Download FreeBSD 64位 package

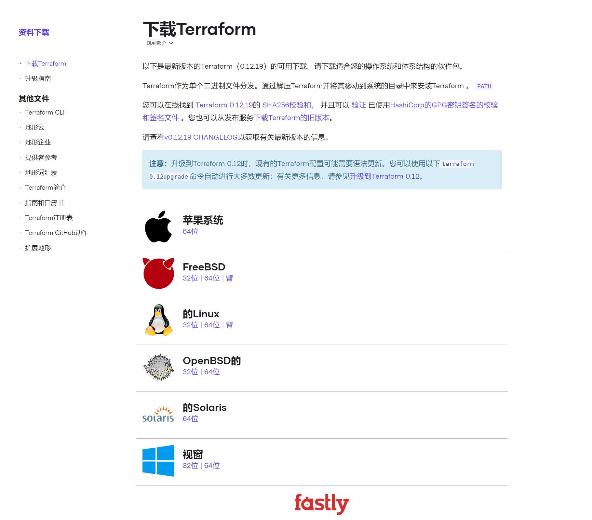tap(212, 278)
